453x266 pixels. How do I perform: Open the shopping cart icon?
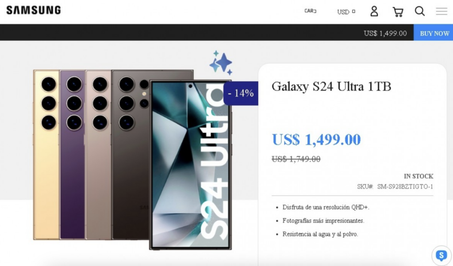coord(398,12)
